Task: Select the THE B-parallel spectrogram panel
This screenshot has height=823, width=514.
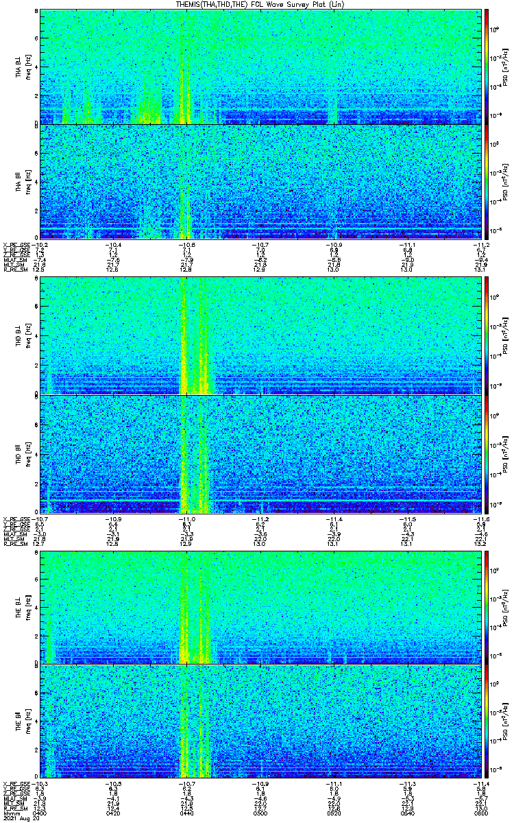Action: coord(260,722)
